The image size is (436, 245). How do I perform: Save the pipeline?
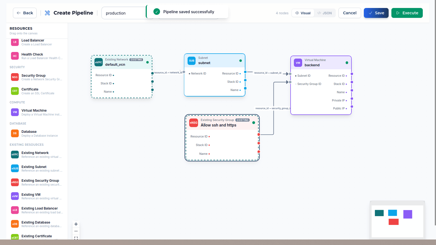(x=376, y=13)
